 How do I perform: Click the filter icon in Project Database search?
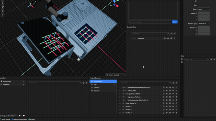click(173, 83)
